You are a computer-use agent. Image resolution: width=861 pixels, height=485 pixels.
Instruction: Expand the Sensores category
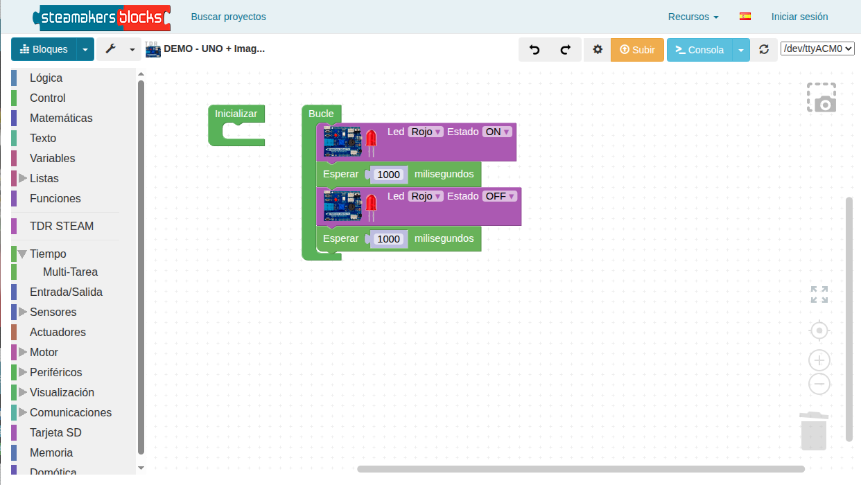click(23, 312)
